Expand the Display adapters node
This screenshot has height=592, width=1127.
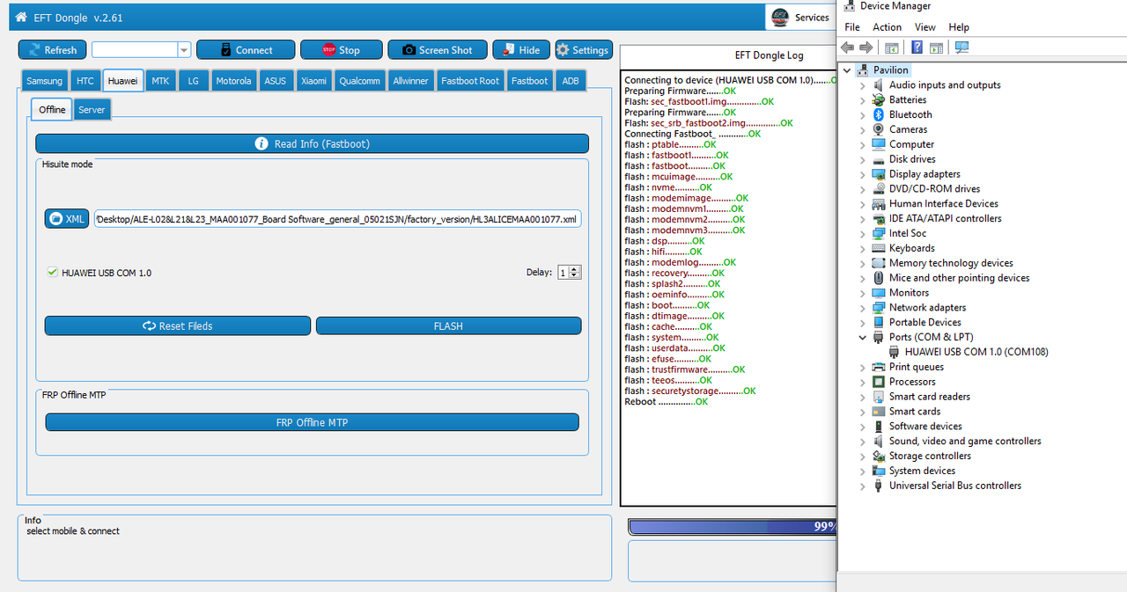click(863, 174)
